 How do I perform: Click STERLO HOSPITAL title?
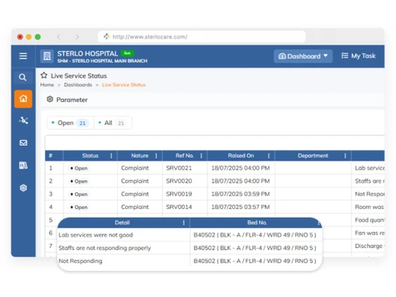pos(87,54)
